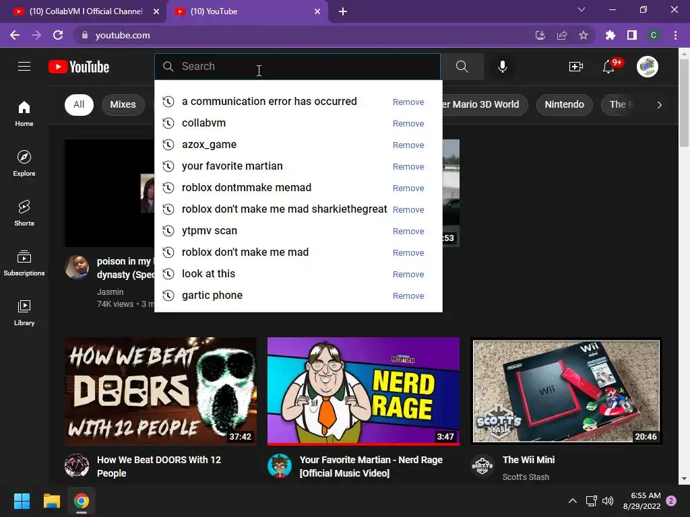Remove 'look at this' from history

click(x=408, y=275)
